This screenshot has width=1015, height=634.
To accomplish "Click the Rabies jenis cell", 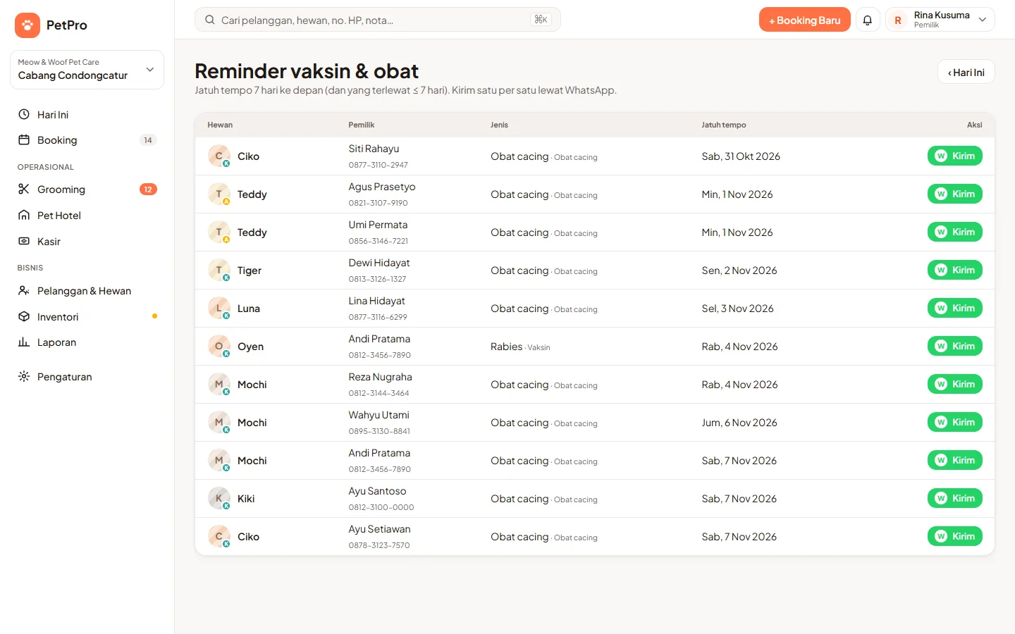I will click(x=520, y=347).
